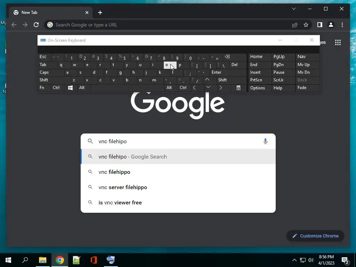The height and width of the screenshot is (267, 356).
Task: Open taskbar search magnifier
Action: 25,260
